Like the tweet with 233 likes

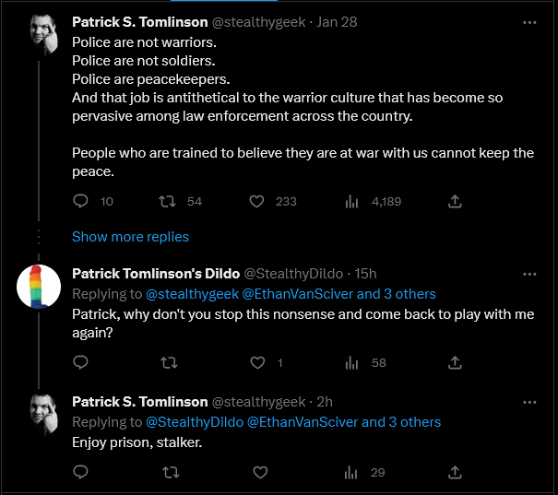click(x=257, y=201)
